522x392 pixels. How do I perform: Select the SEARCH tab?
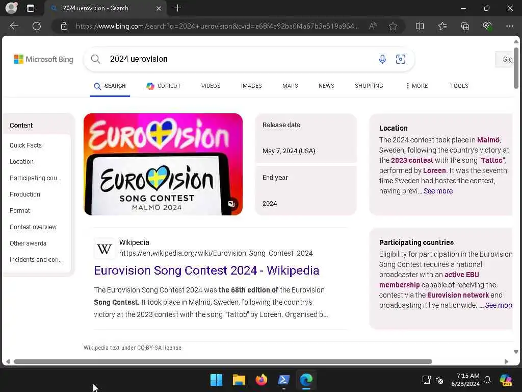tap(110, 86)
